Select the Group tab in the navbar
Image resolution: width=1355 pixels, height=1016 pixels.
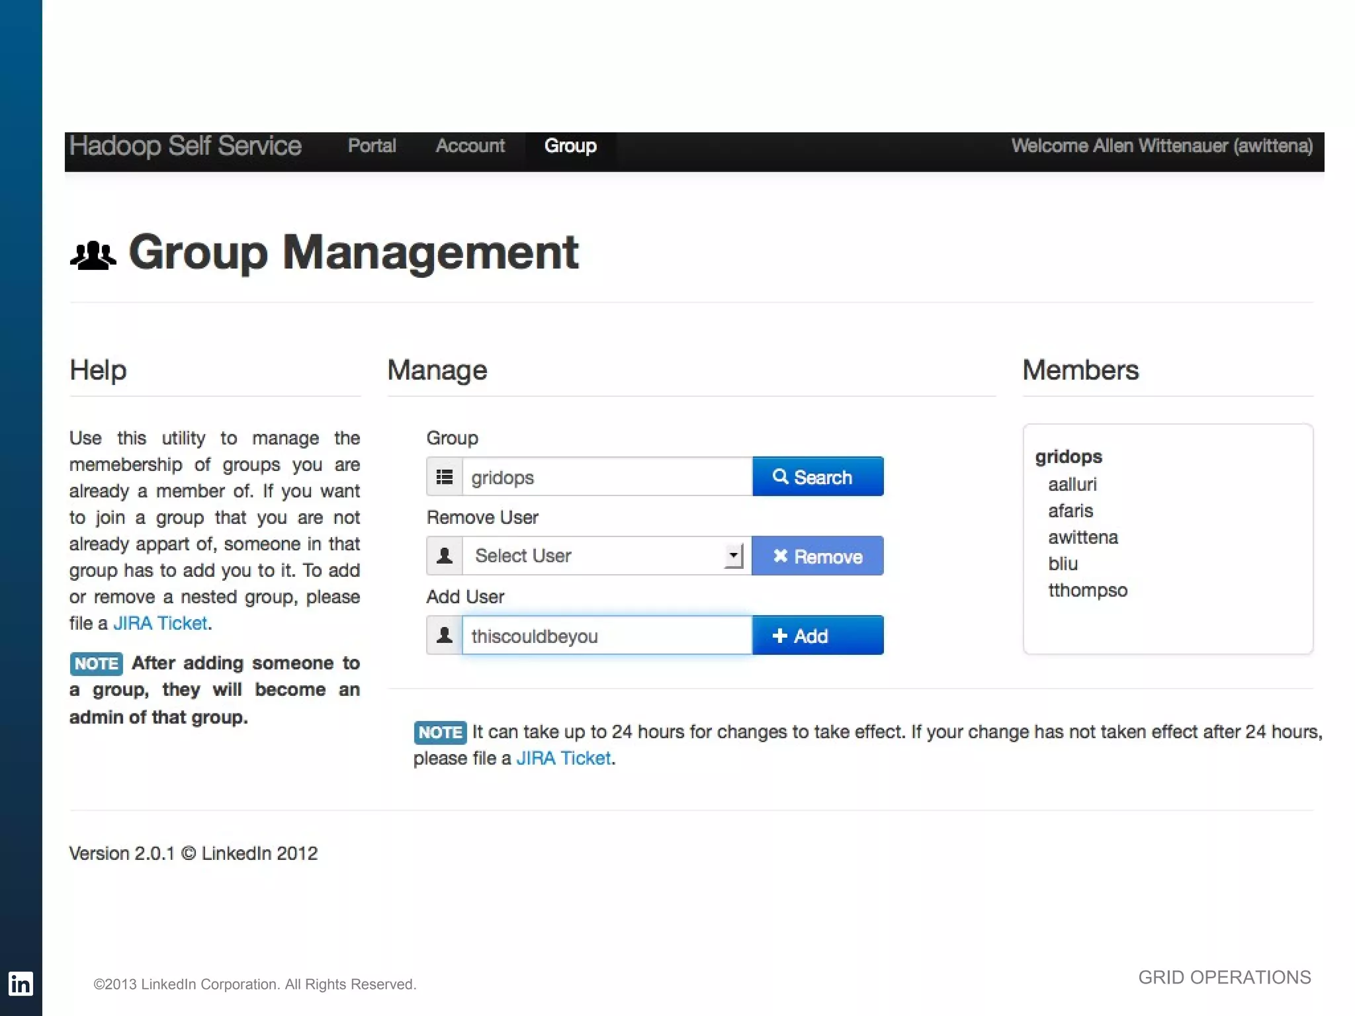570,146
